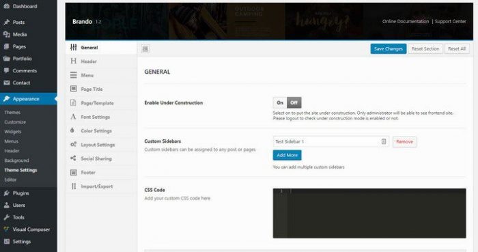This screenshot has width=478, height=252.
Task: Switch to Color Settings section
Action: [101, 130]
